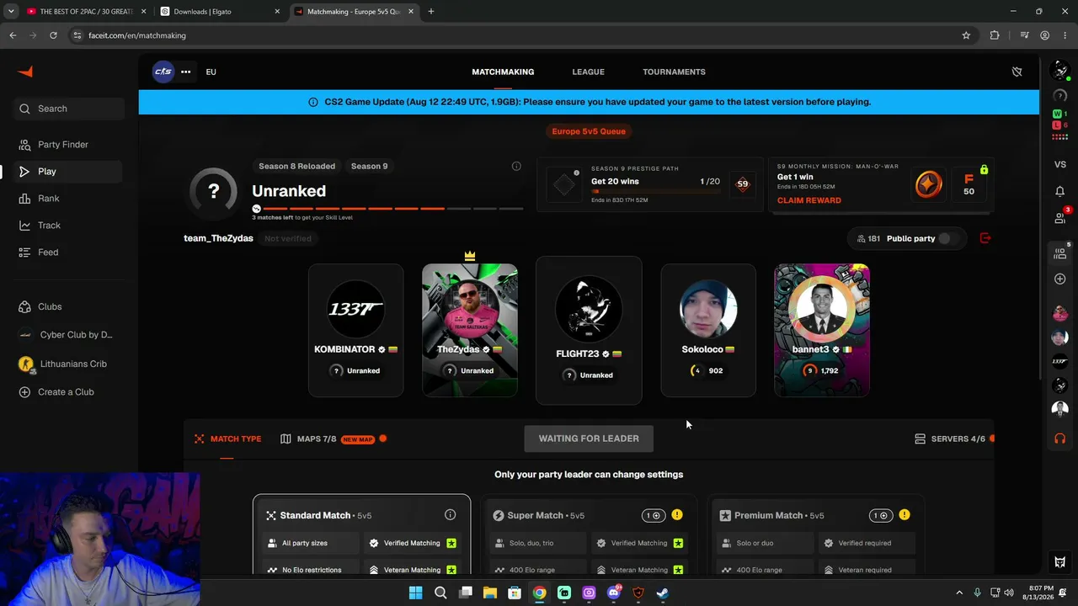Select the Premium Match card title
This screenshot has width=1078, height=606.
768,515
